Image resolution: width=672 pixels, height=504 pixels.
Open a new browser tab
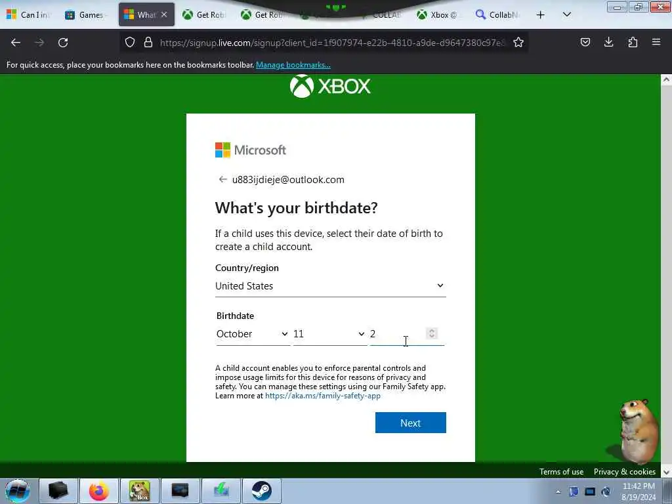pyautogui.click(x=541, y=14)
